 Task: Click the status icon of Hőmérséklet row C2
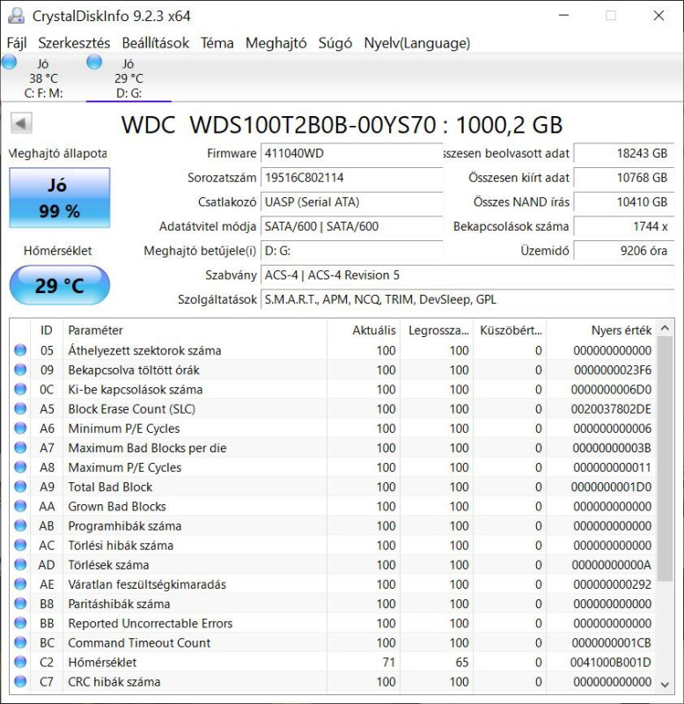[20, 662]
